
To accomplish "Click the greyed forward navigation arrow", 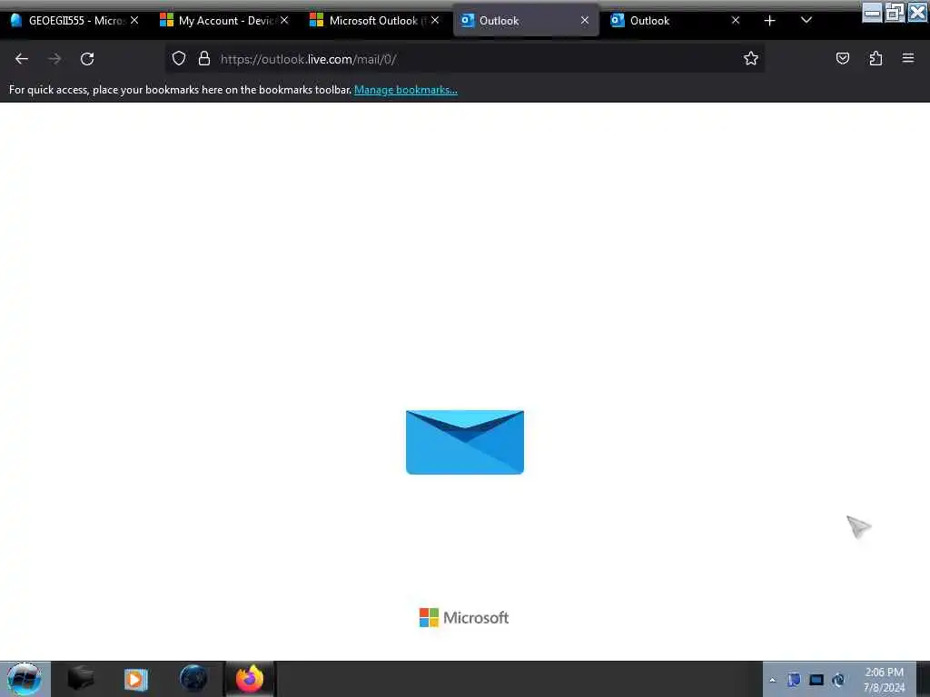I will [54, 59].
